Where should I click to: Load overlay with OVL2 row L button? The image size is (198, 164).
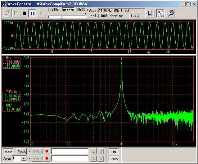pyautogui.click(x=93, y=159)
